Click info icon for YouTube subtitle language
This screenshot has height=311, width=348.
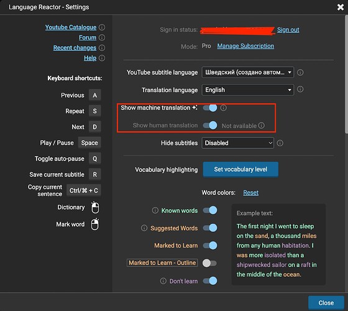point(300,72)
